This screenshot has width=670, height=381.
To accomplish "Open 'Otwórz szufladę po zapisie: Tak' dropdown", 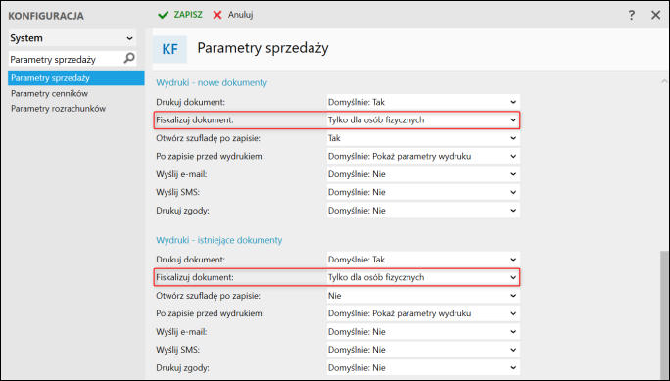I will [x=423, y=138].
